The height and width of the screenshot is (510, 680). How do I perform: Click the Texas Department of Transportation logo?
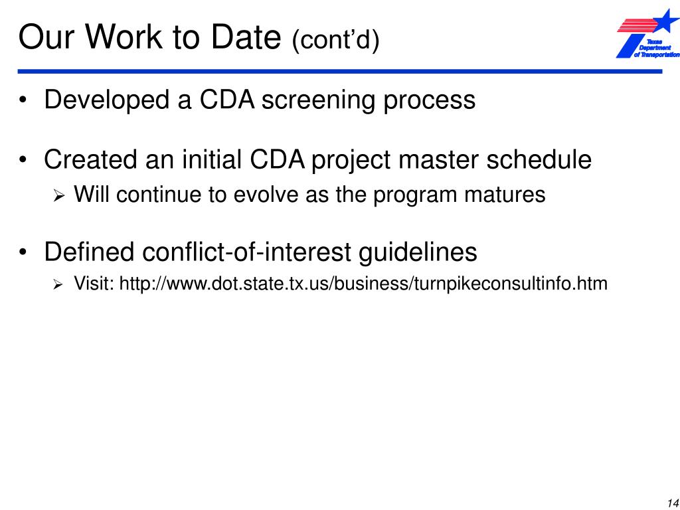[x=648, y=34]
